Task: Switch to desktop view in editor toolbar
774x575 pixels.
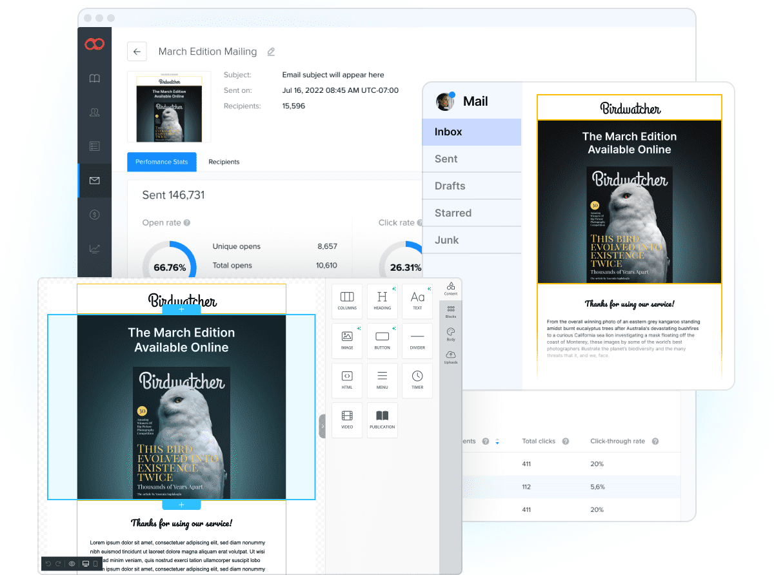Action: [x=85, y=563]
